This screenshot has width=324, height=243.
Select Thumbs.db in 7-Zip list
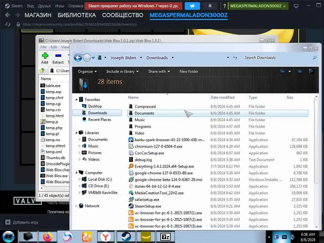click(x=55, y=158)
